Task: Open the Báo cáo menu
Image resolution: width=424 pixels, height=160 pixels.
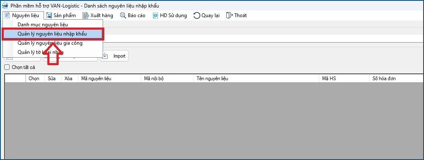Action: coord(133,15)
